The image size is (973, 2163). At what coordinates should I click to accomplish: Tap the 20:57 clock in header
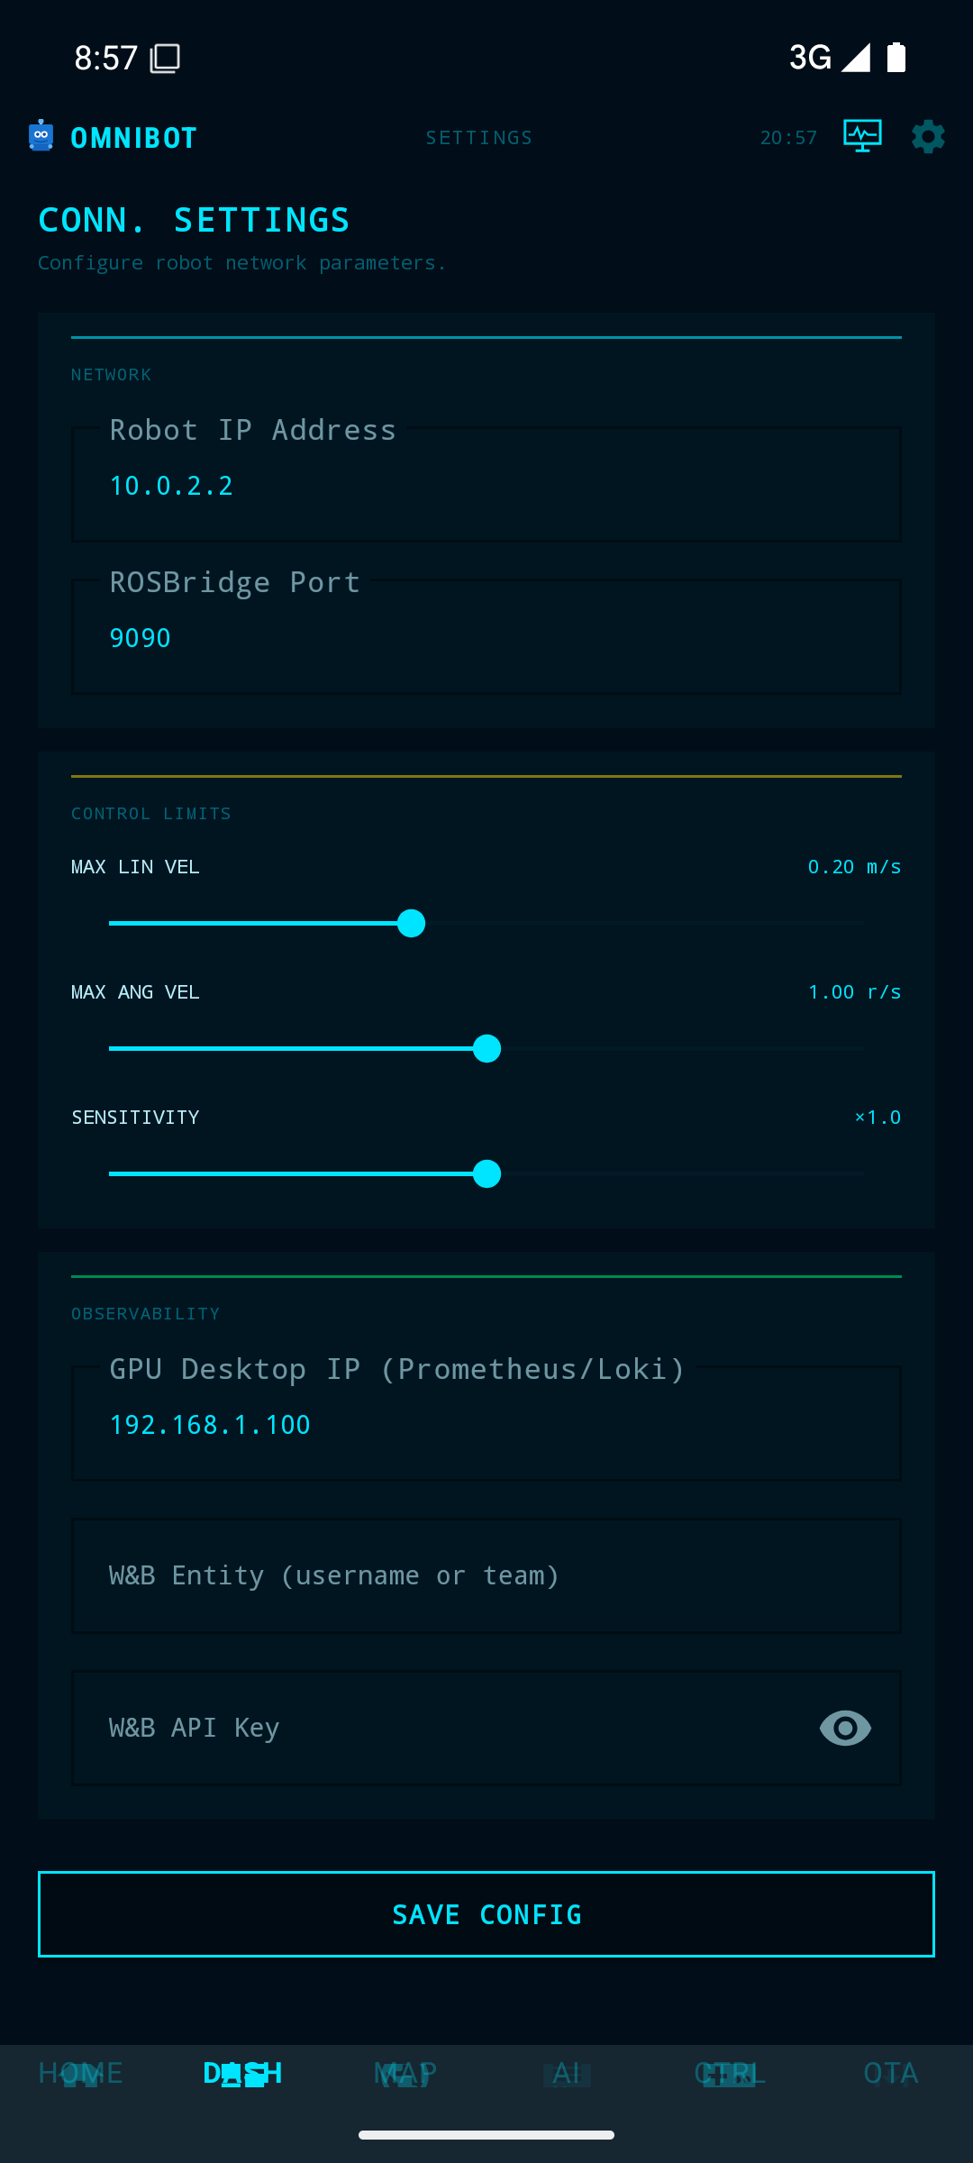(x=788, y=138)
